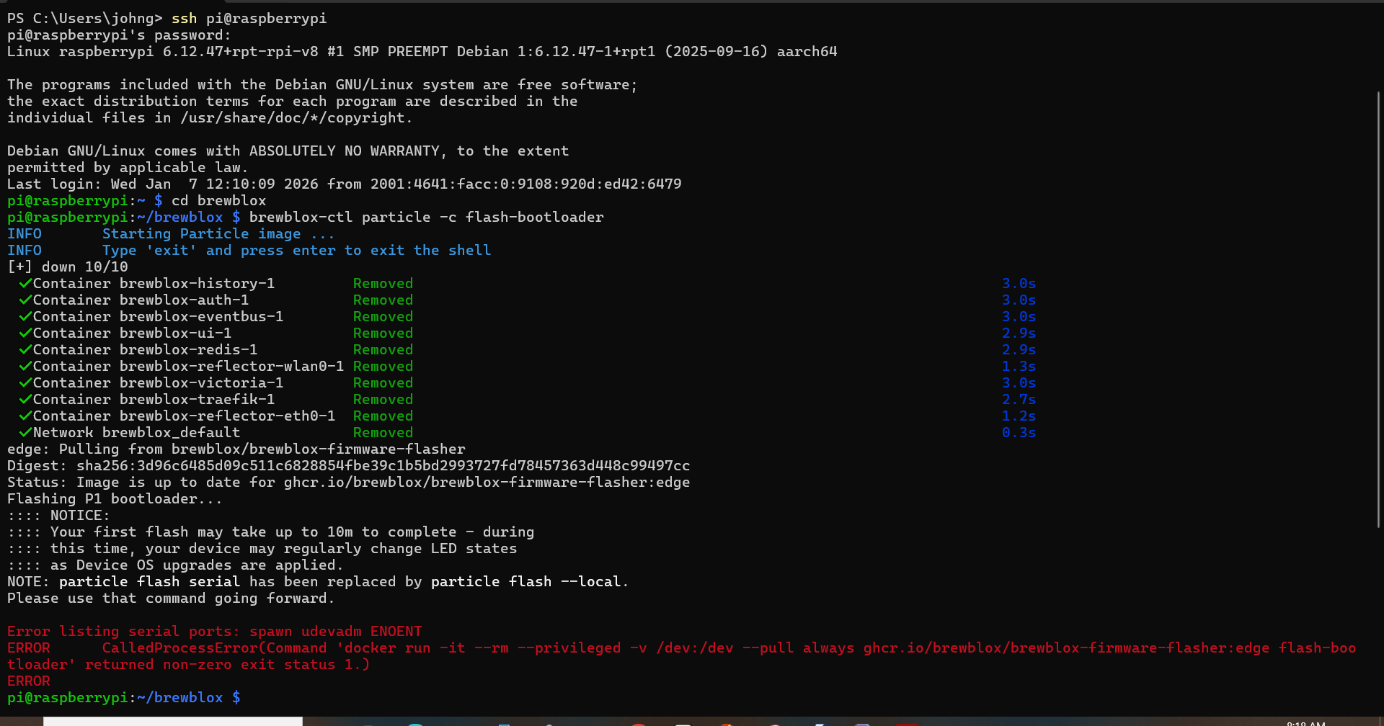1384x726 pixels.
Task: Click the "Starting Particle image" INFO line
Action: 218,234
